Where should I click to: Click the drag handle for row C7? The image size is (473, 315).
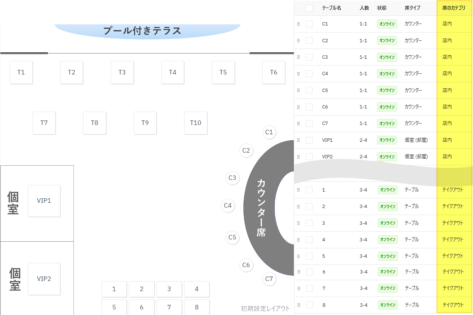(298, 123)
